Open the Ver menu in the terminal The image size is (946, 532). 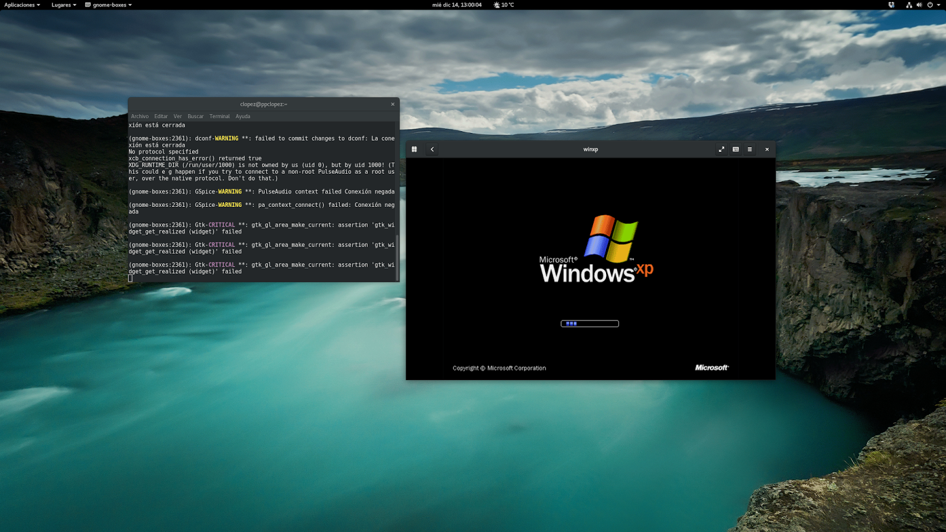[x=177, y=116]
